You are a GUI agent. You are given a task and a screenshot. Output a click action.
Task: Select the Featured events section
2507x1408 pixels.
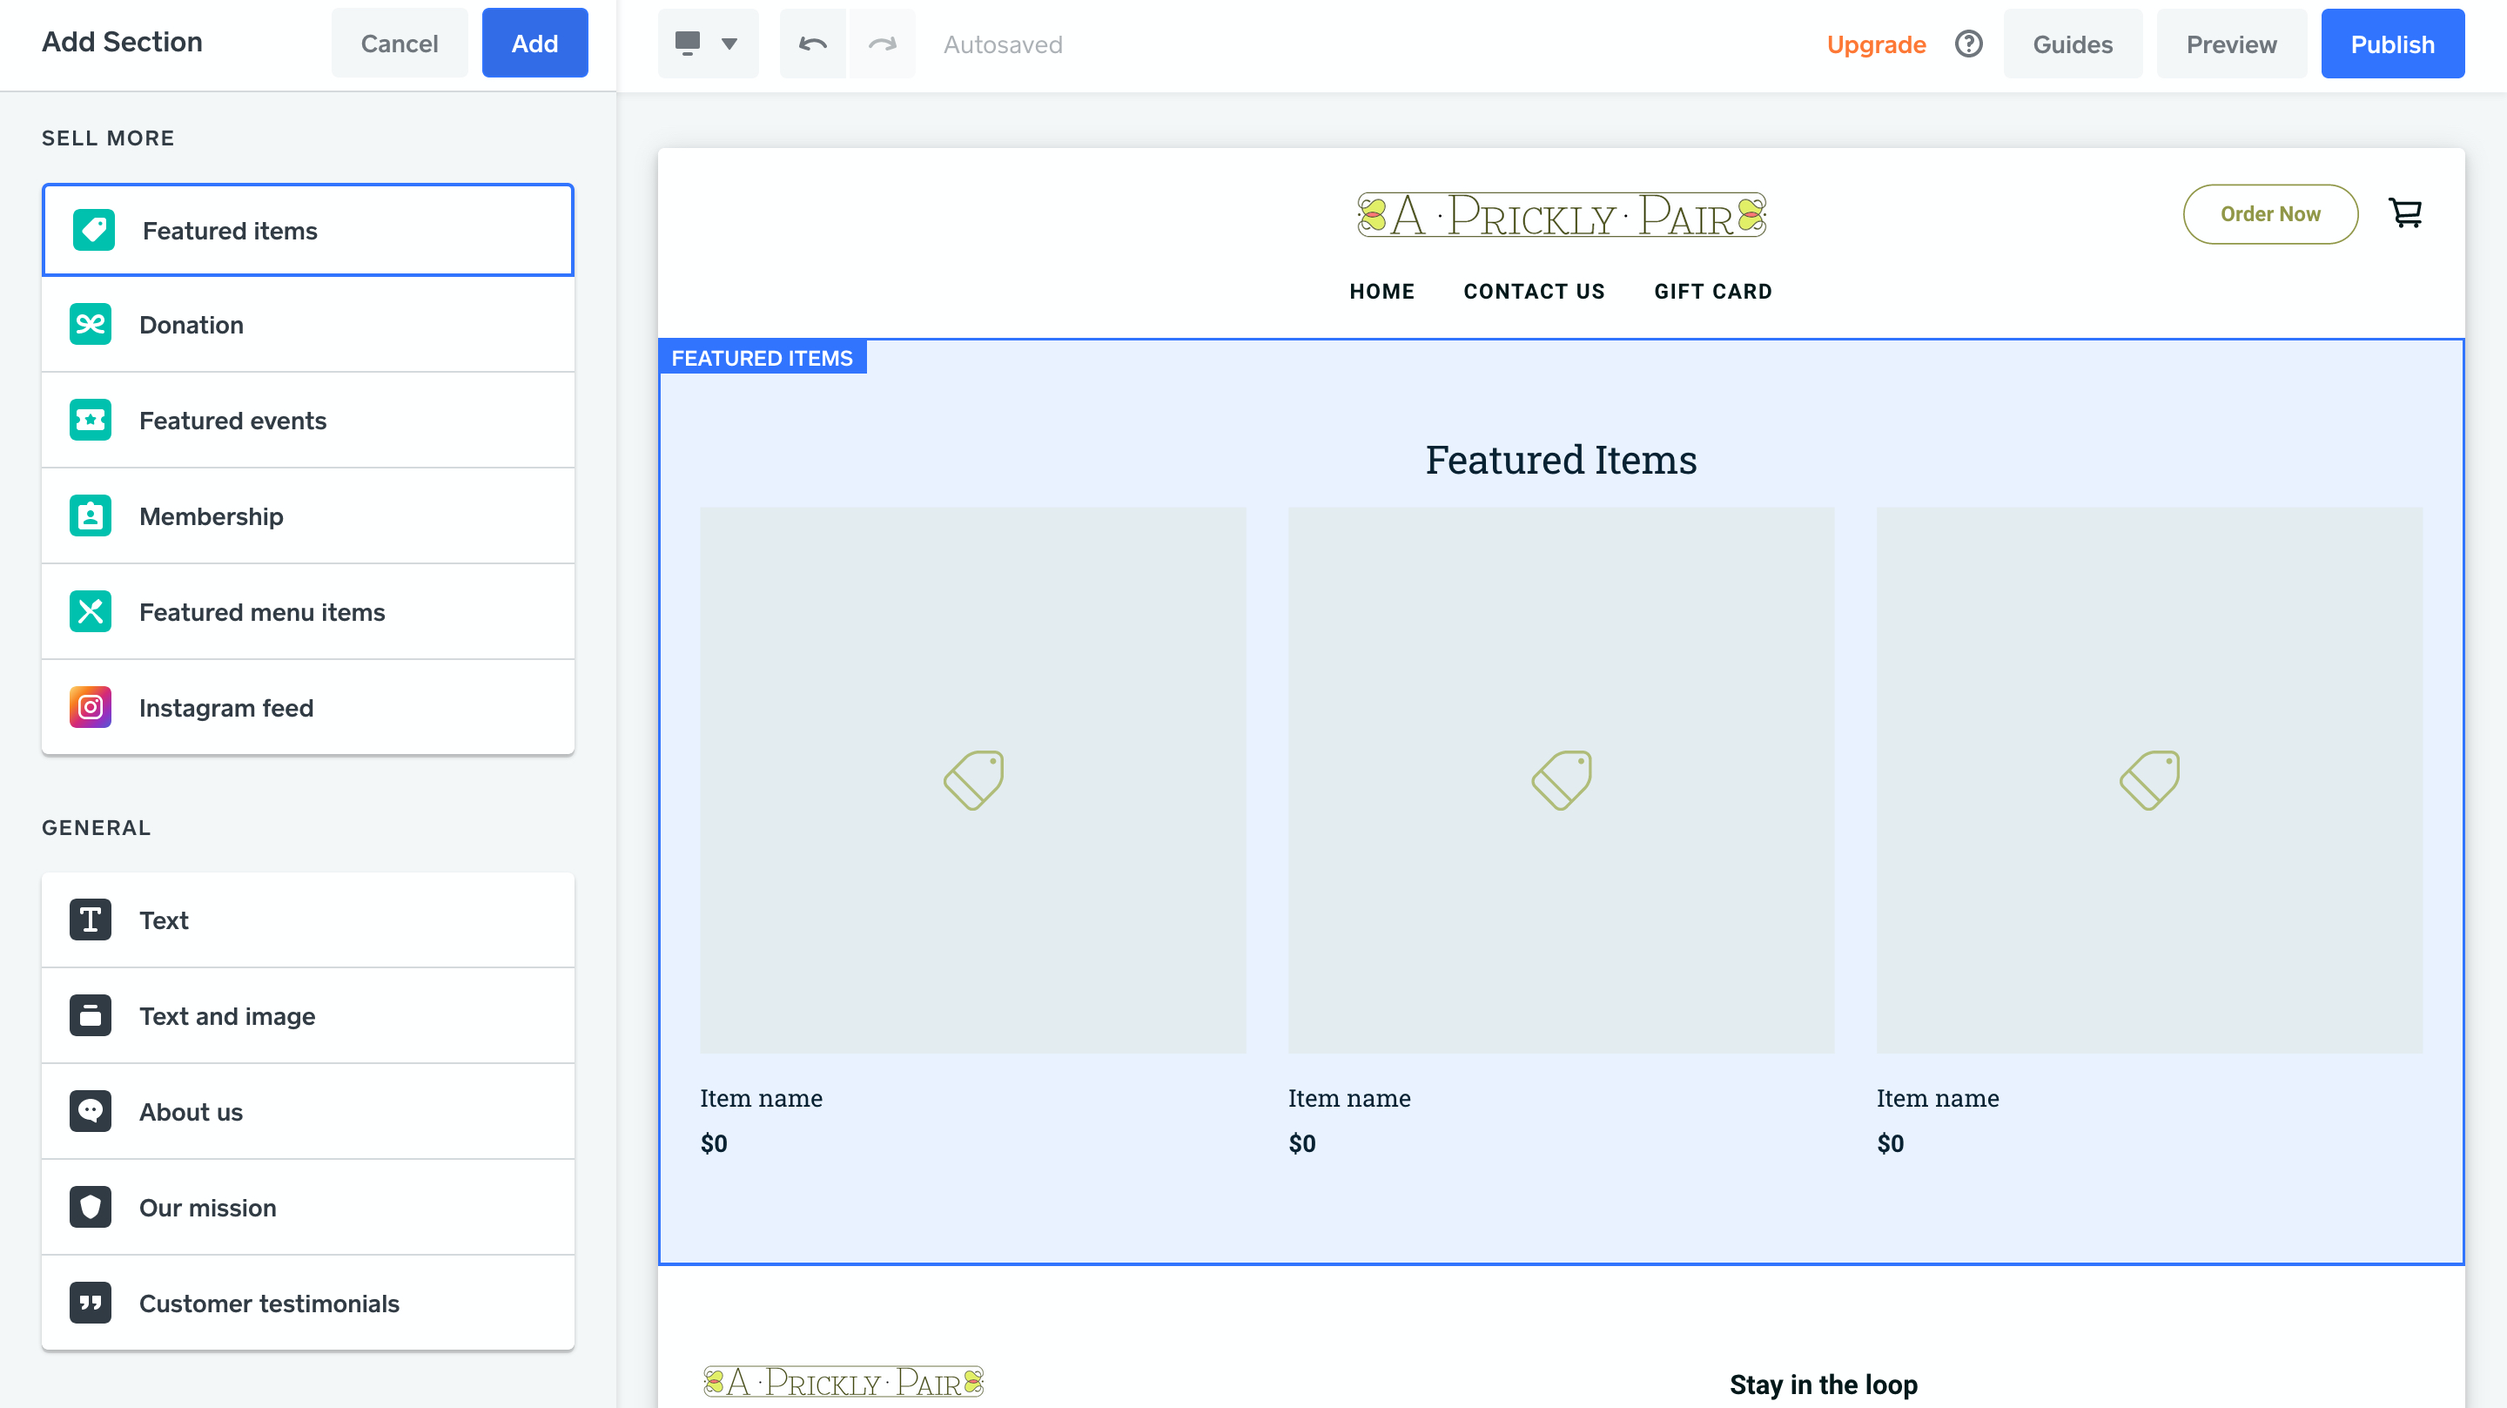coord(307,421)
